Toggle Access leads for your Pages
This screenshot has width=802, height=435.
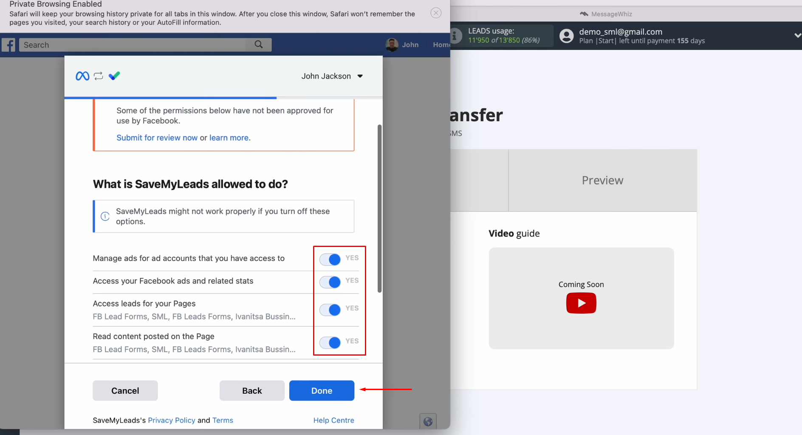(x=330, y=310)
